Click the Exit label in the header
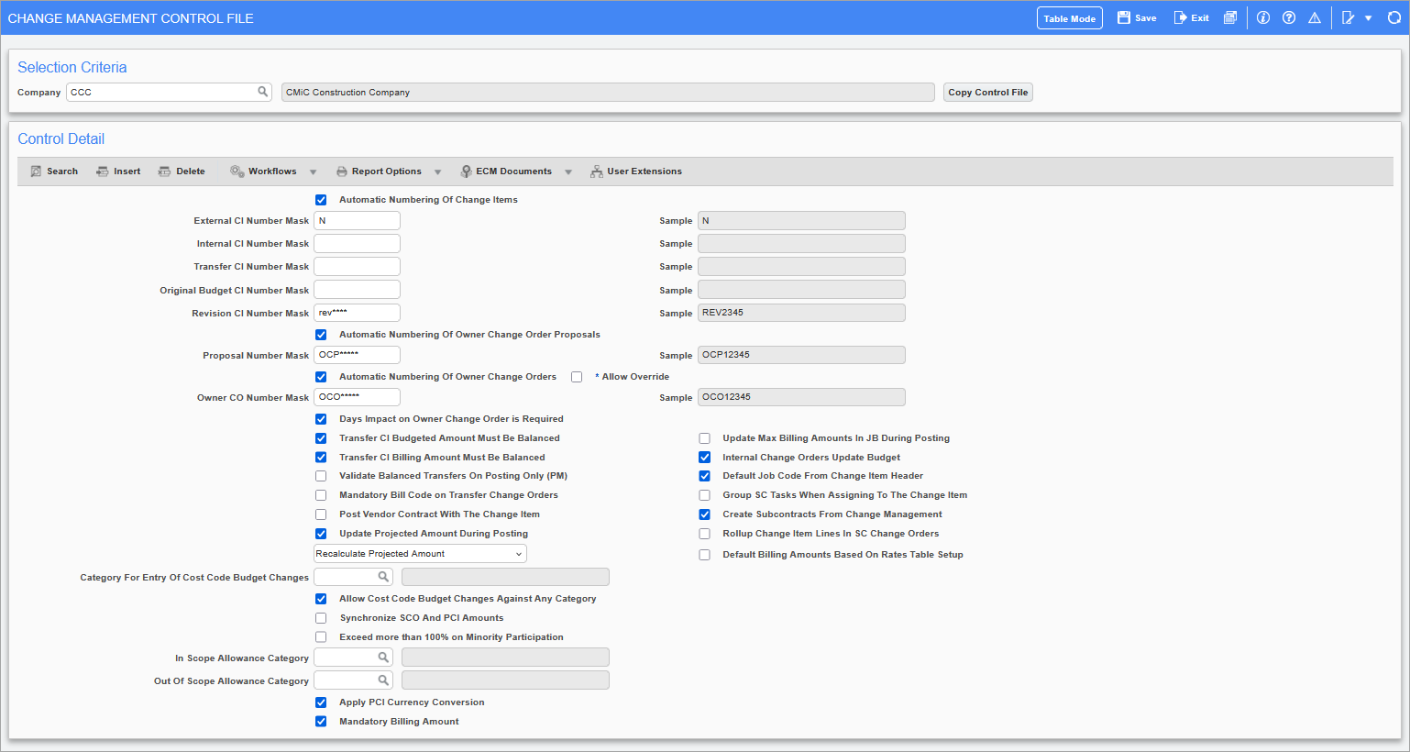This screenshot has width=1410, height=752. click(1200, 18)
